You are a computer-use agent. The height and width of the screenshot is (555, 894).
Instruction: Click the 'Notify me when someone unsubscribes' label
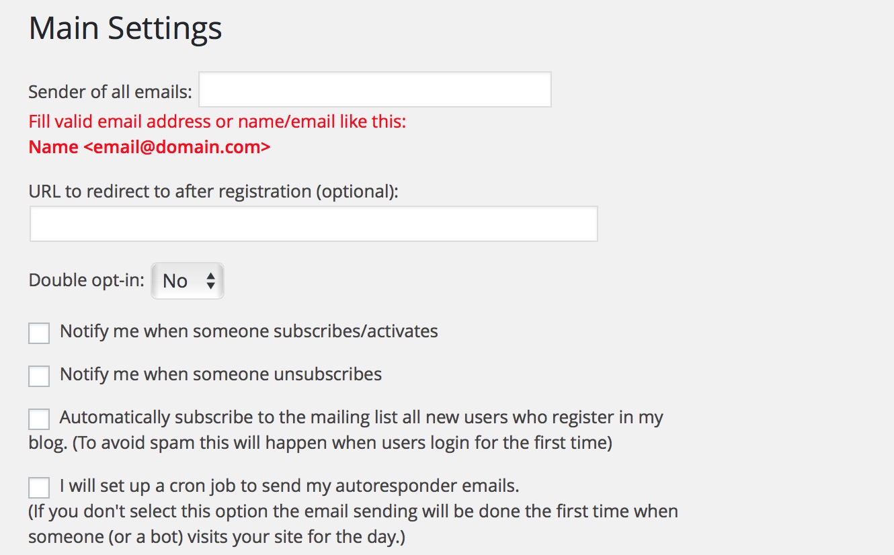coord(220,374)
